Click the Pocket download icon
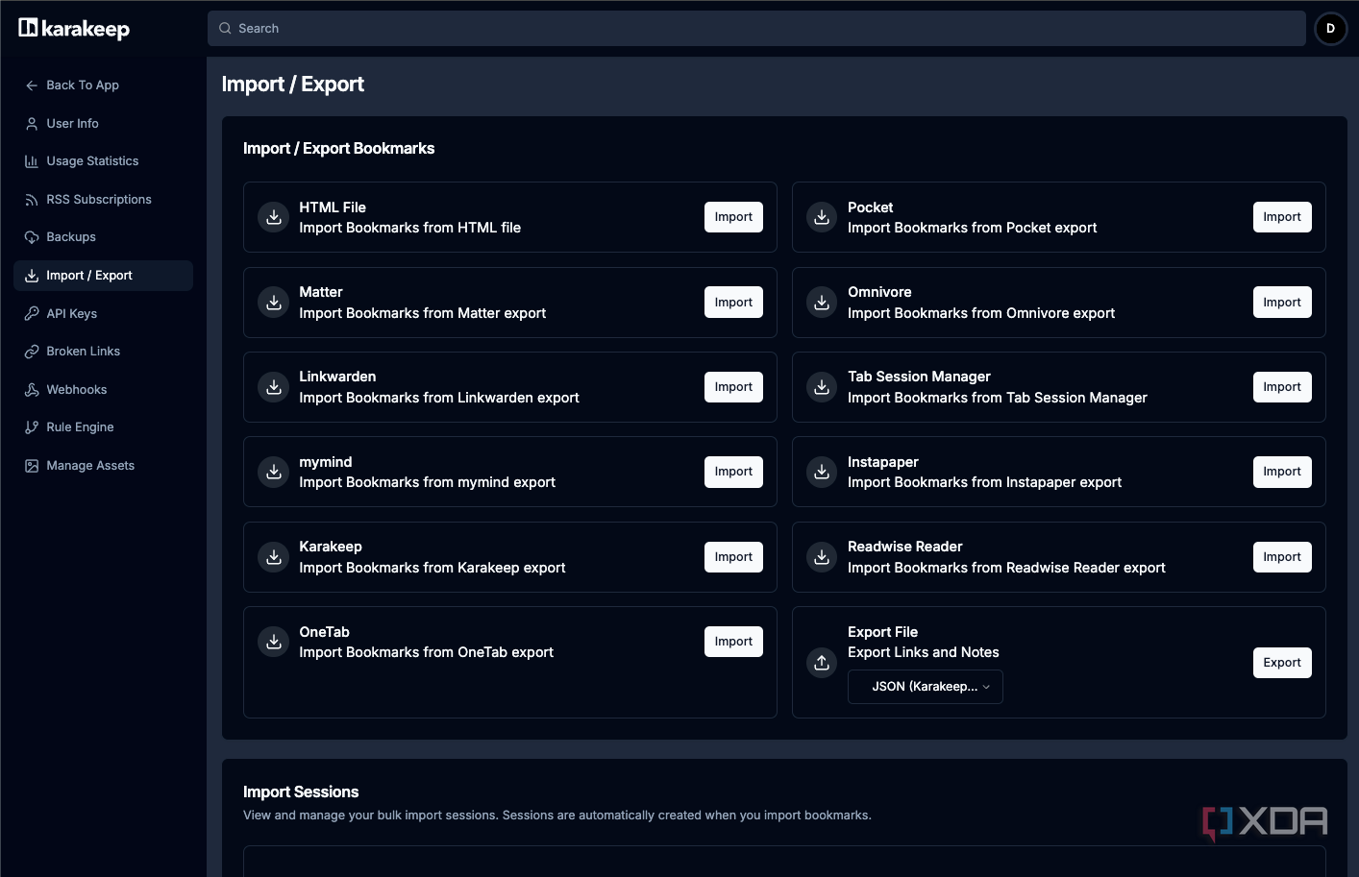The image size is (1359, 877). 822,217
